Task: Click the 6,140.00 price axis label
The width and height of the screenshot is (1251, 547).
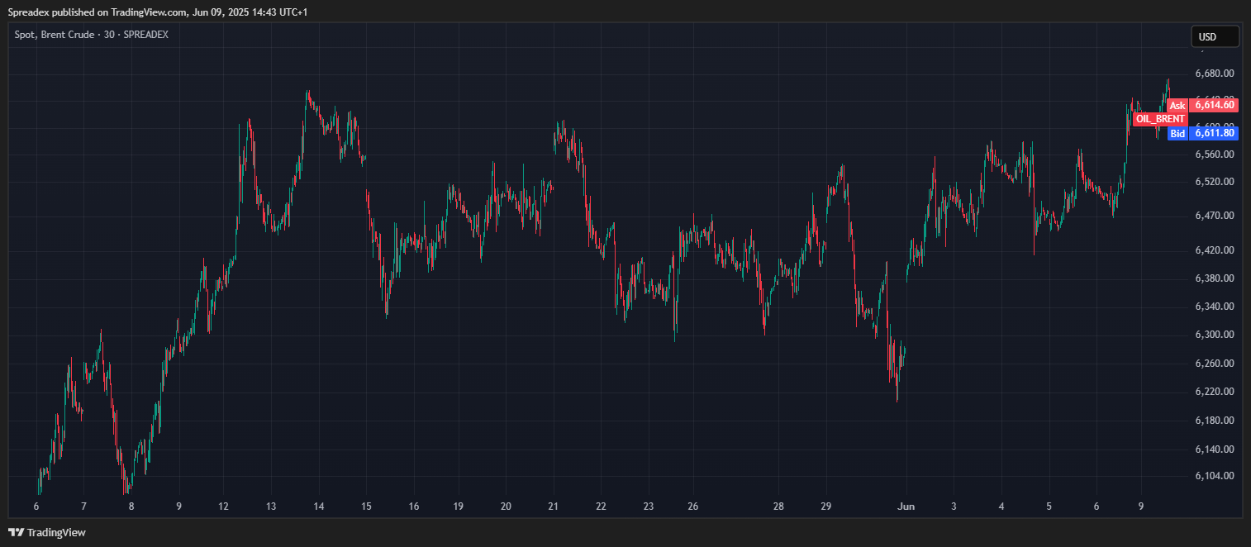Action: click(x=1215, y=449)
